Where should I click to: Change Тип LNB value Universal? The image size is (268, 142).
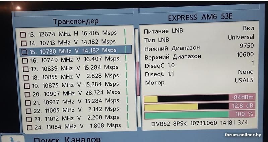tap(241, 37)
